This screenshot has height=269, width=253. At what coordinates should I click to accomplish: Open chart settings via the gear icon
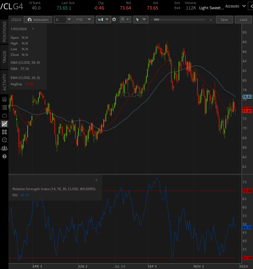pyautogui.click(x=114, y=19)
